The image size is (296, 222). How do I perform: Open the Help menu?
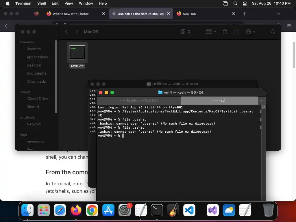pyautogui.click(x=103, y=3)
